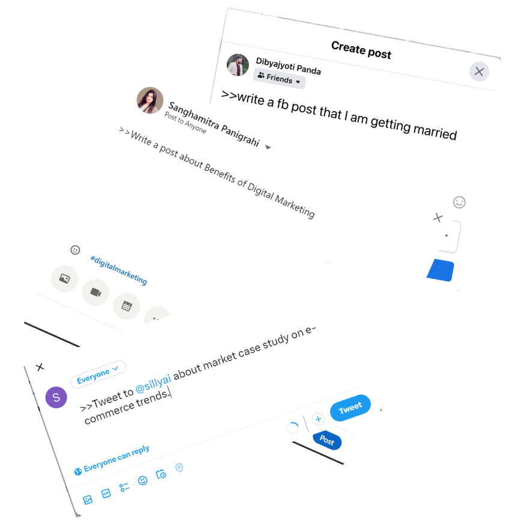
Task: Schedule the tweet with calendar clock icon
Action: (x=161, y=474)
